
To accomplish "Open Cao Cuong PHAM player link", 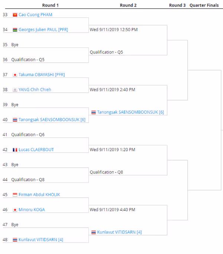I will [35, 15].
